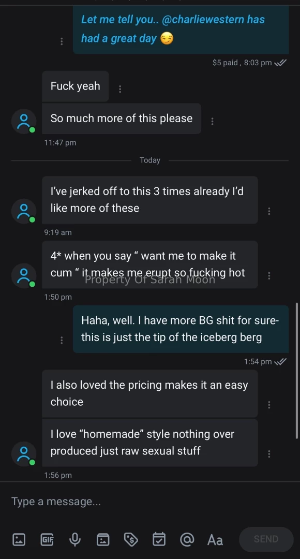Click the avatar next to the 1:50 pm message
Screen dimensions: 300x559
coord(24,275)
